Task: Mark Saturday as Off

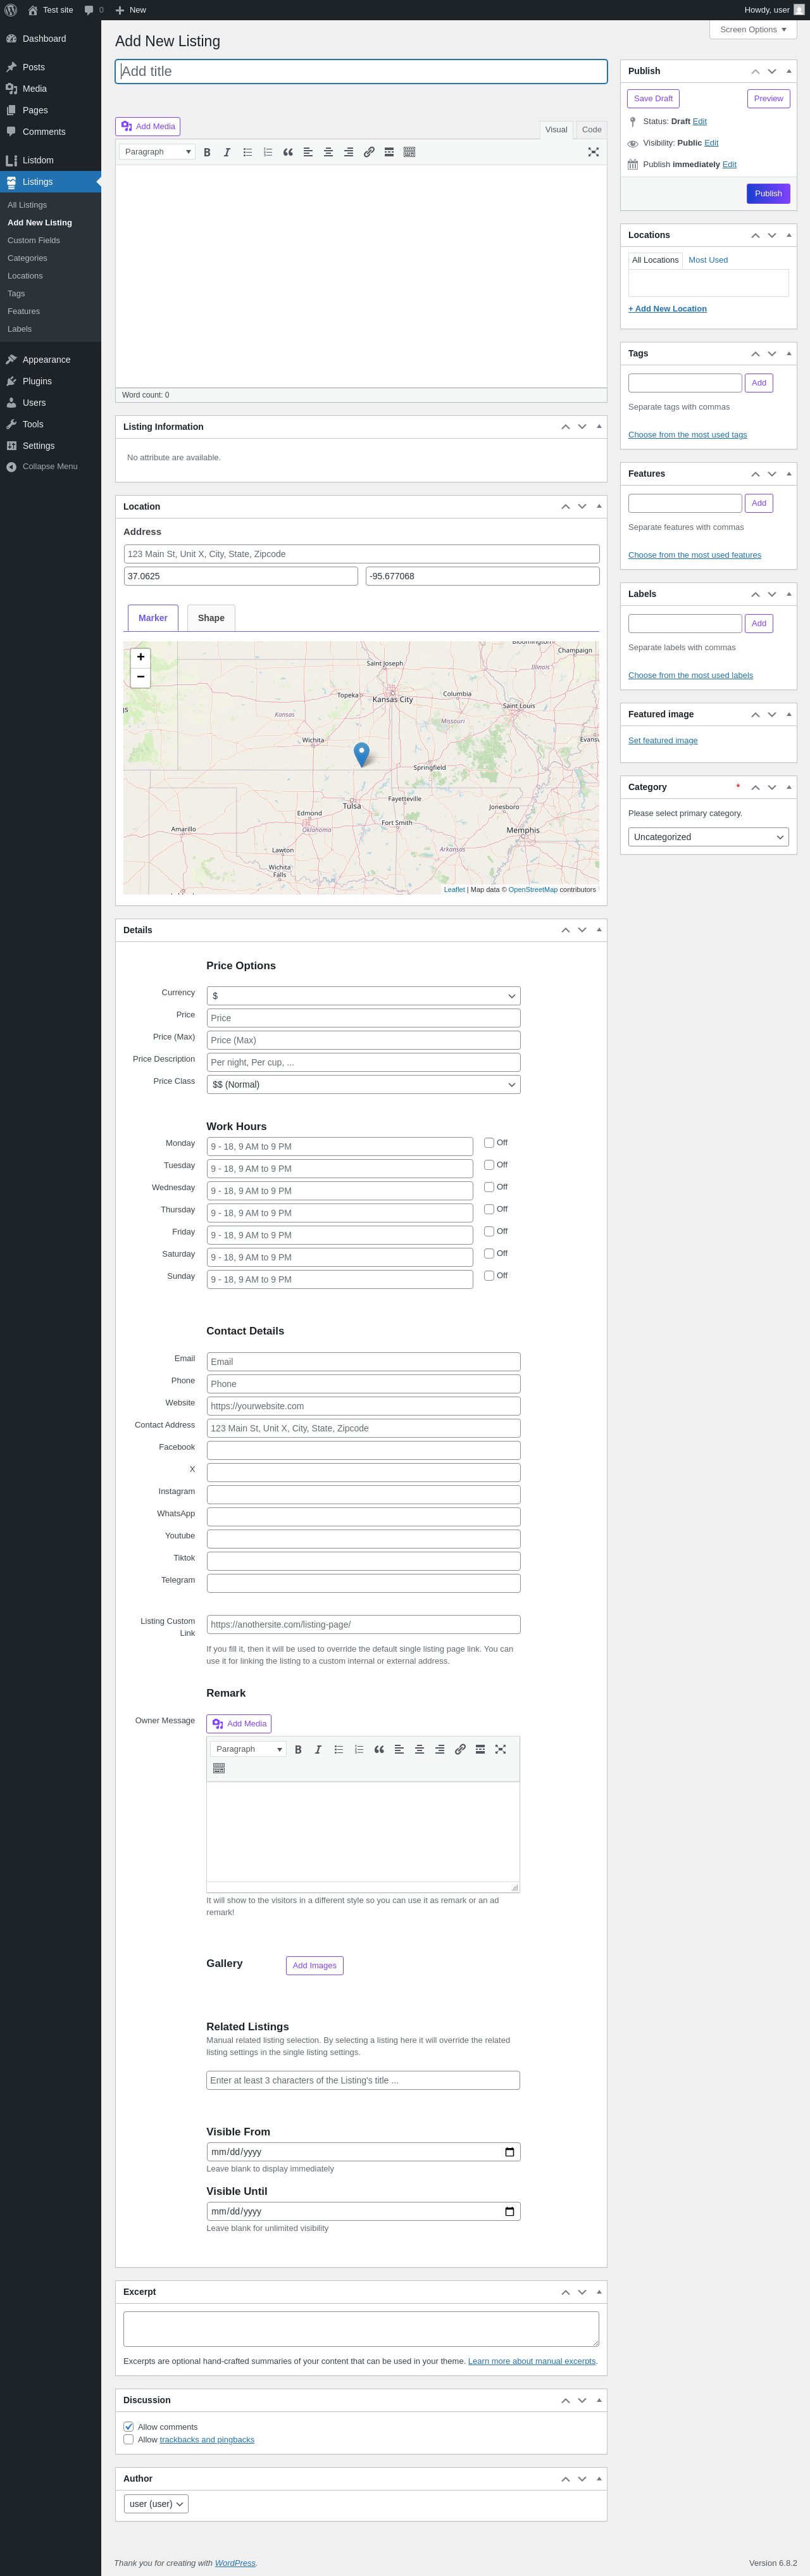Action: pyautogui.click(x=489, y=1253)
